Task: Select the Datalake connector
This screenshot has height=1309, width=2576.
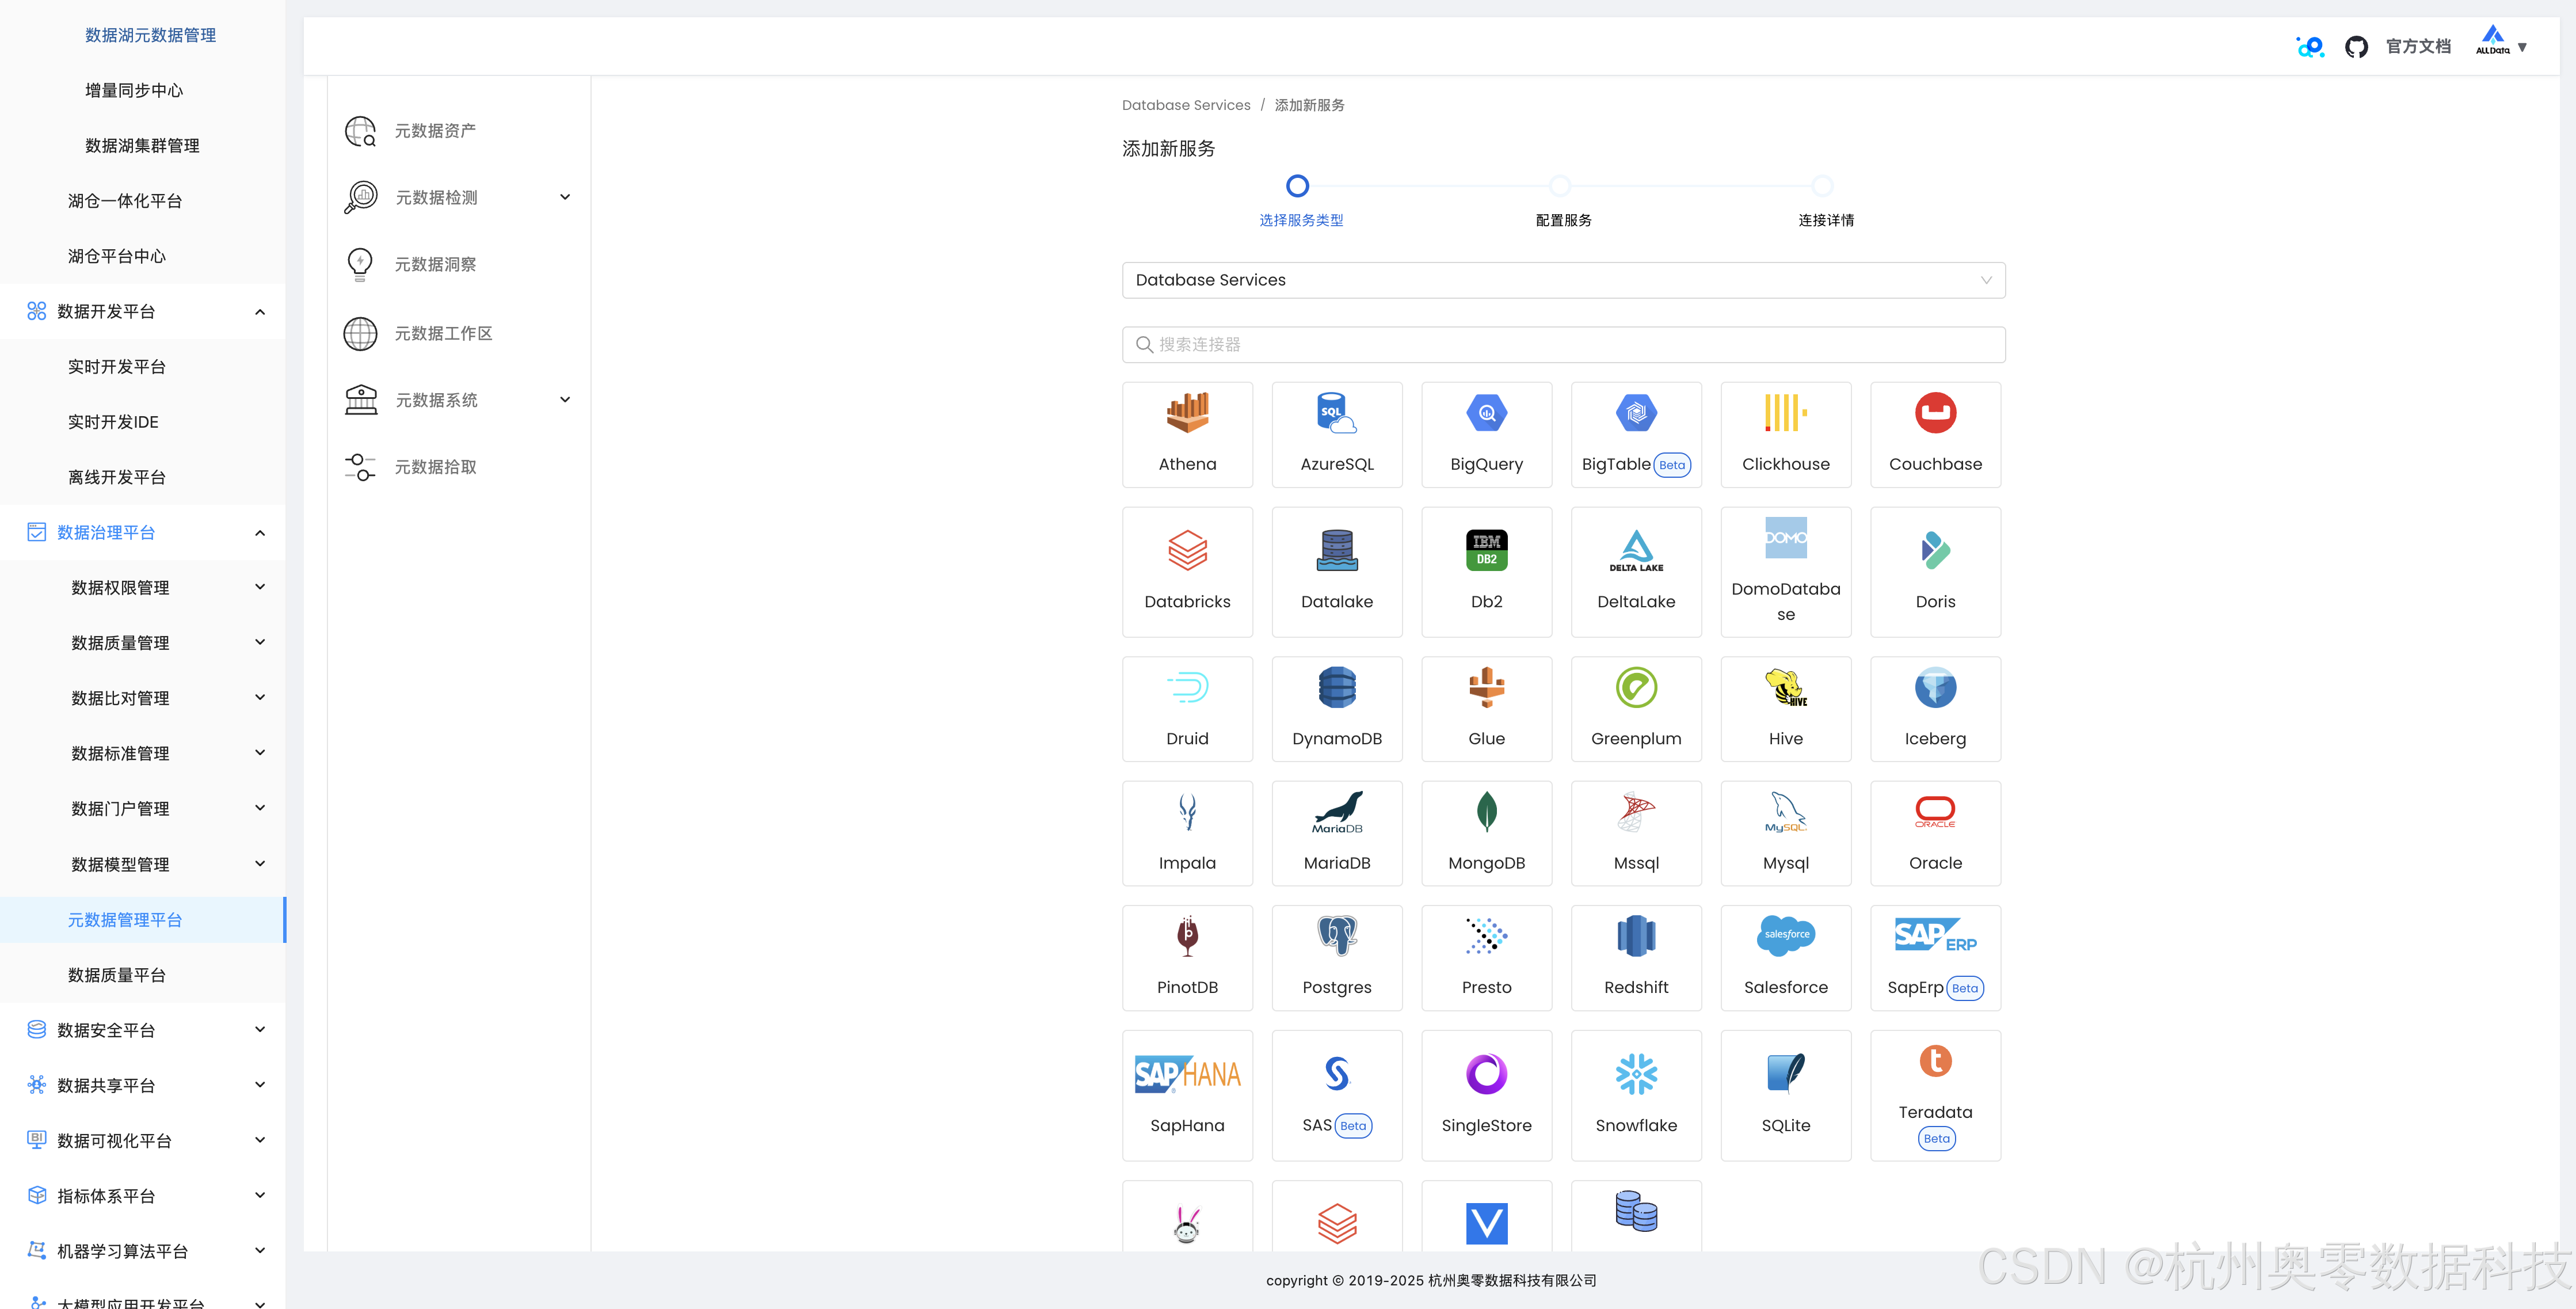Action: point(1337,572)
